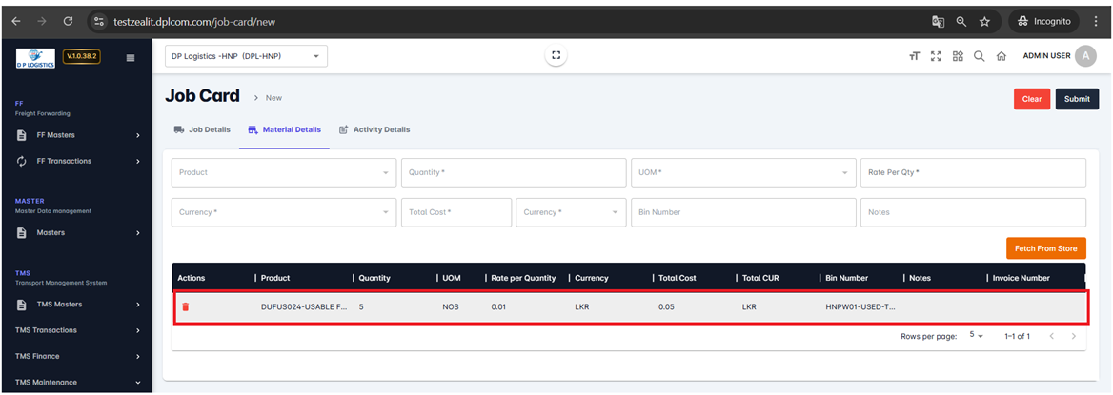Screen dimensions: 1113x395
Task: Submit the job card
Action: (1077, 99)
